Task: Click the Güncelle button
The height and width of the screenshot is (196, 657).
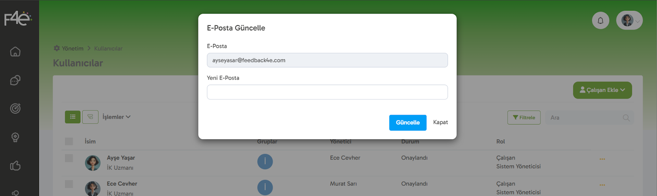Action: click(407, 122)
